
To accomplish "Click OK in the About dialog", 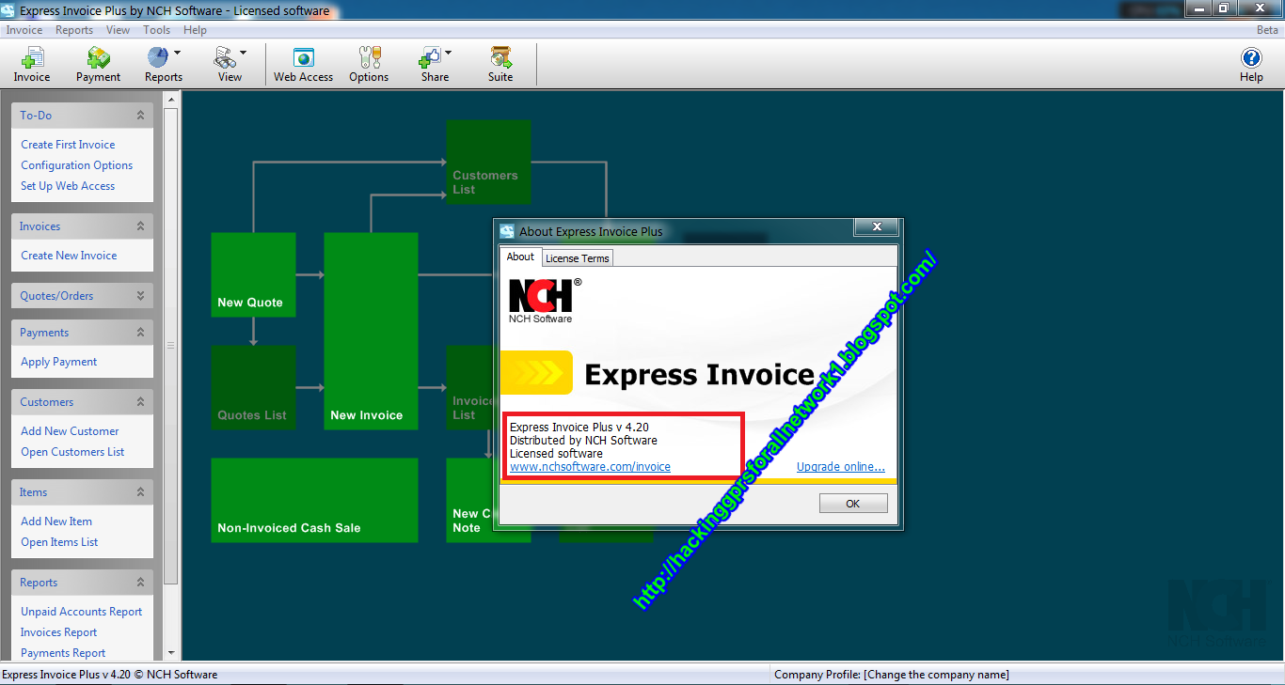I will [852, 503].
